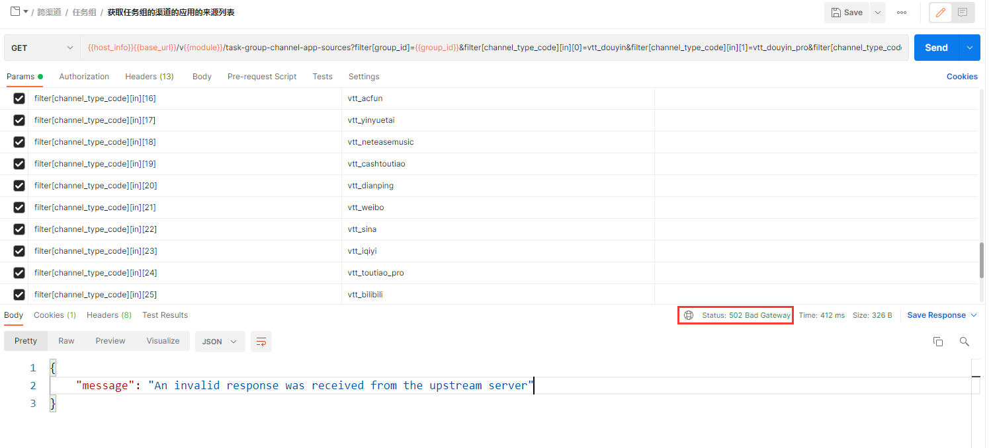
Task: Click the request URL input field
Action: tap(494, 48)
